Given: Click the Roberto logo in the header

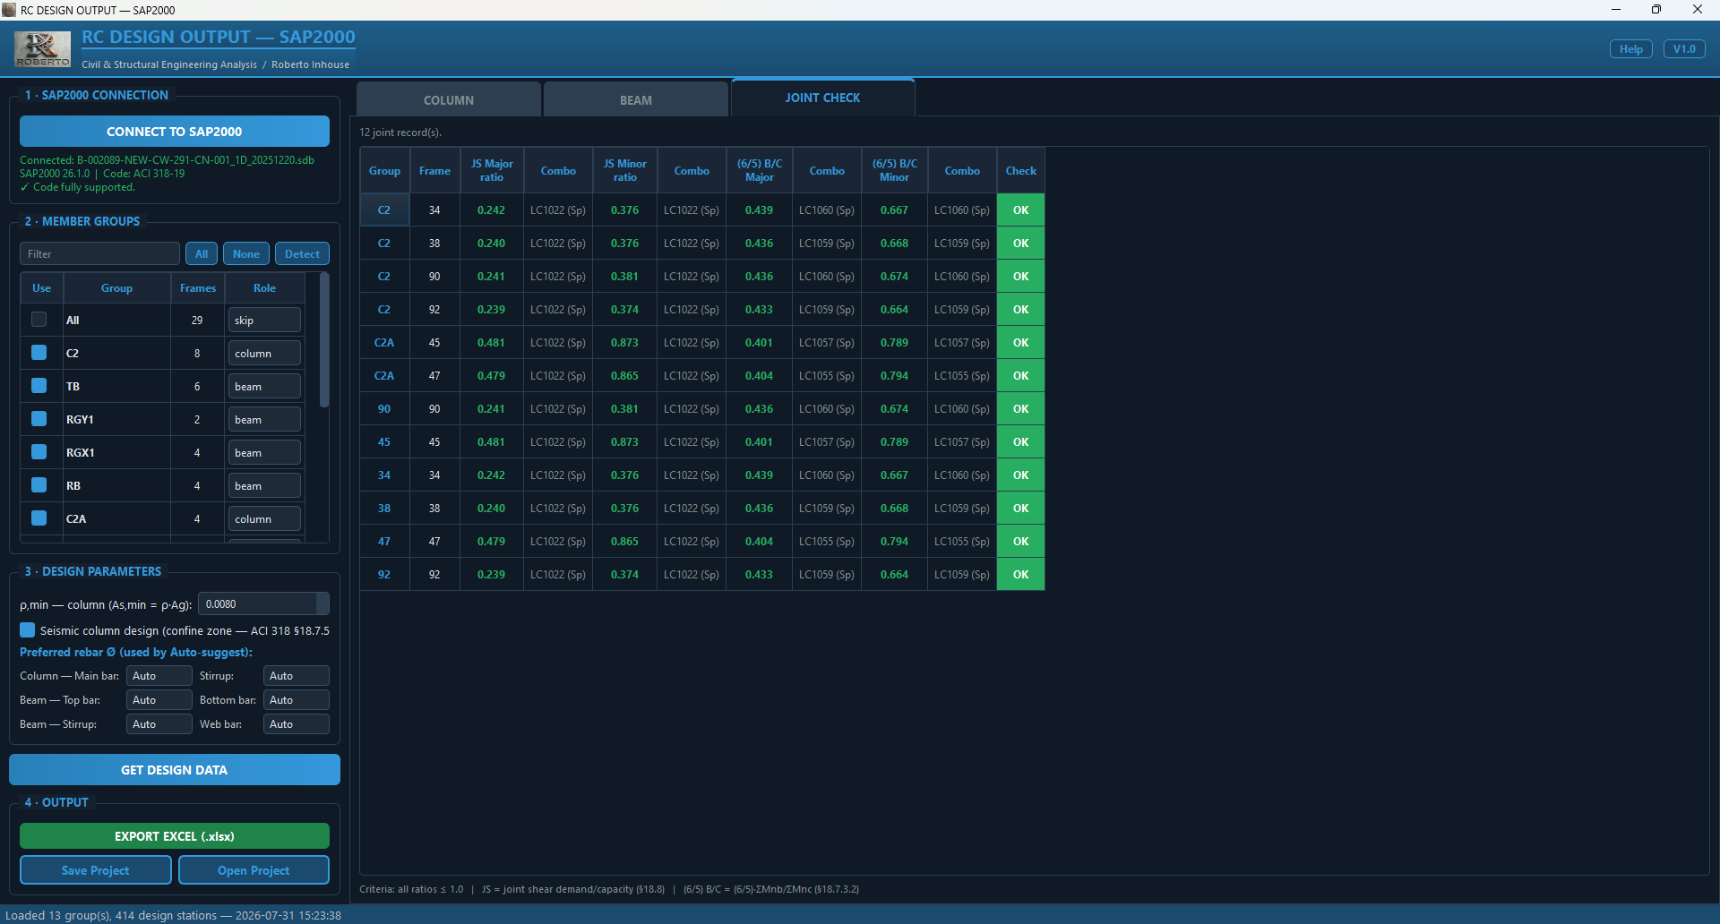Looking at the screenshot, I should [x=42, y=49].
